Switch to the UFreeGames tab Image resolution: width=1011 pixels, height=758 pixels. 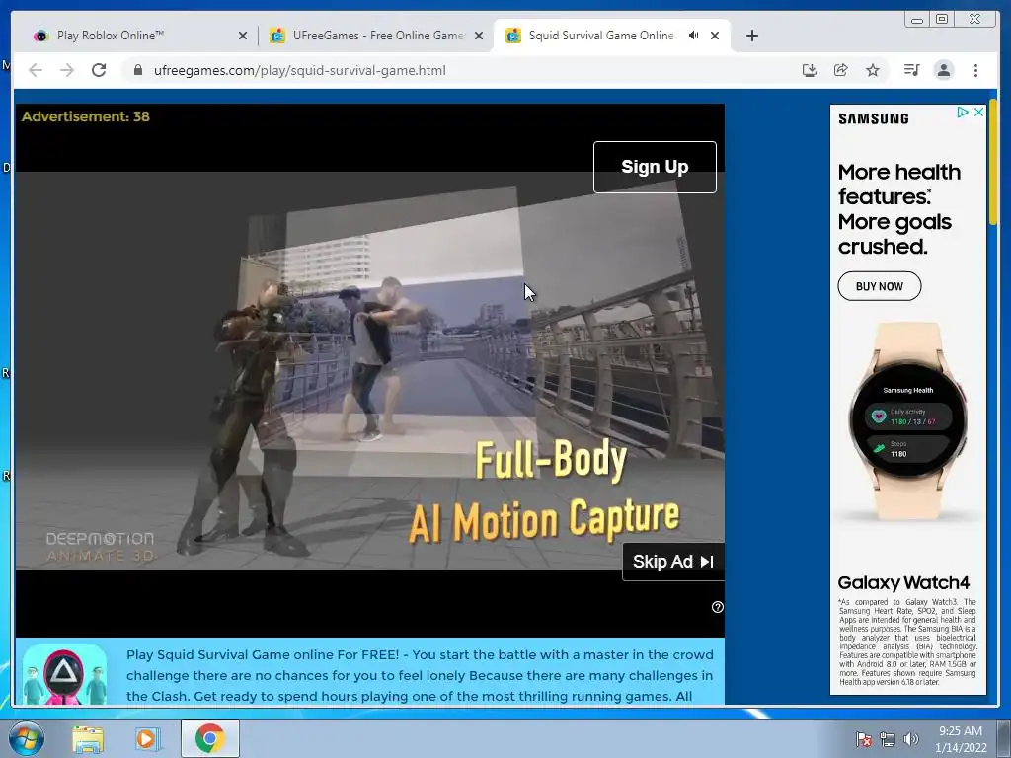[377, 36]
